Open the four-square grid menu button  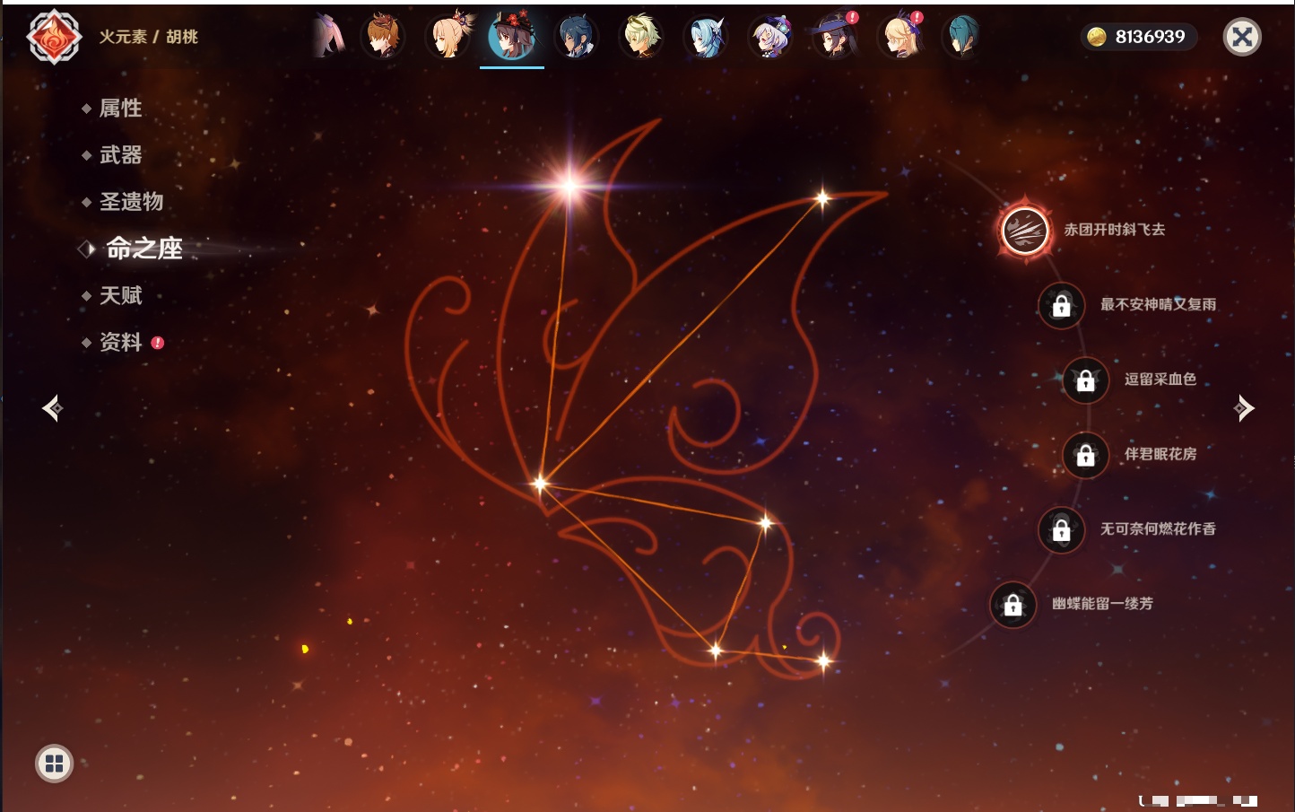click(54, 764)
